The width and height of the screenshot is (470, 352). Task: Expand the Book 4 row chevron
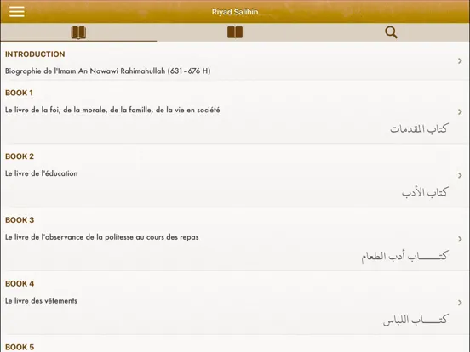point(460,303)
